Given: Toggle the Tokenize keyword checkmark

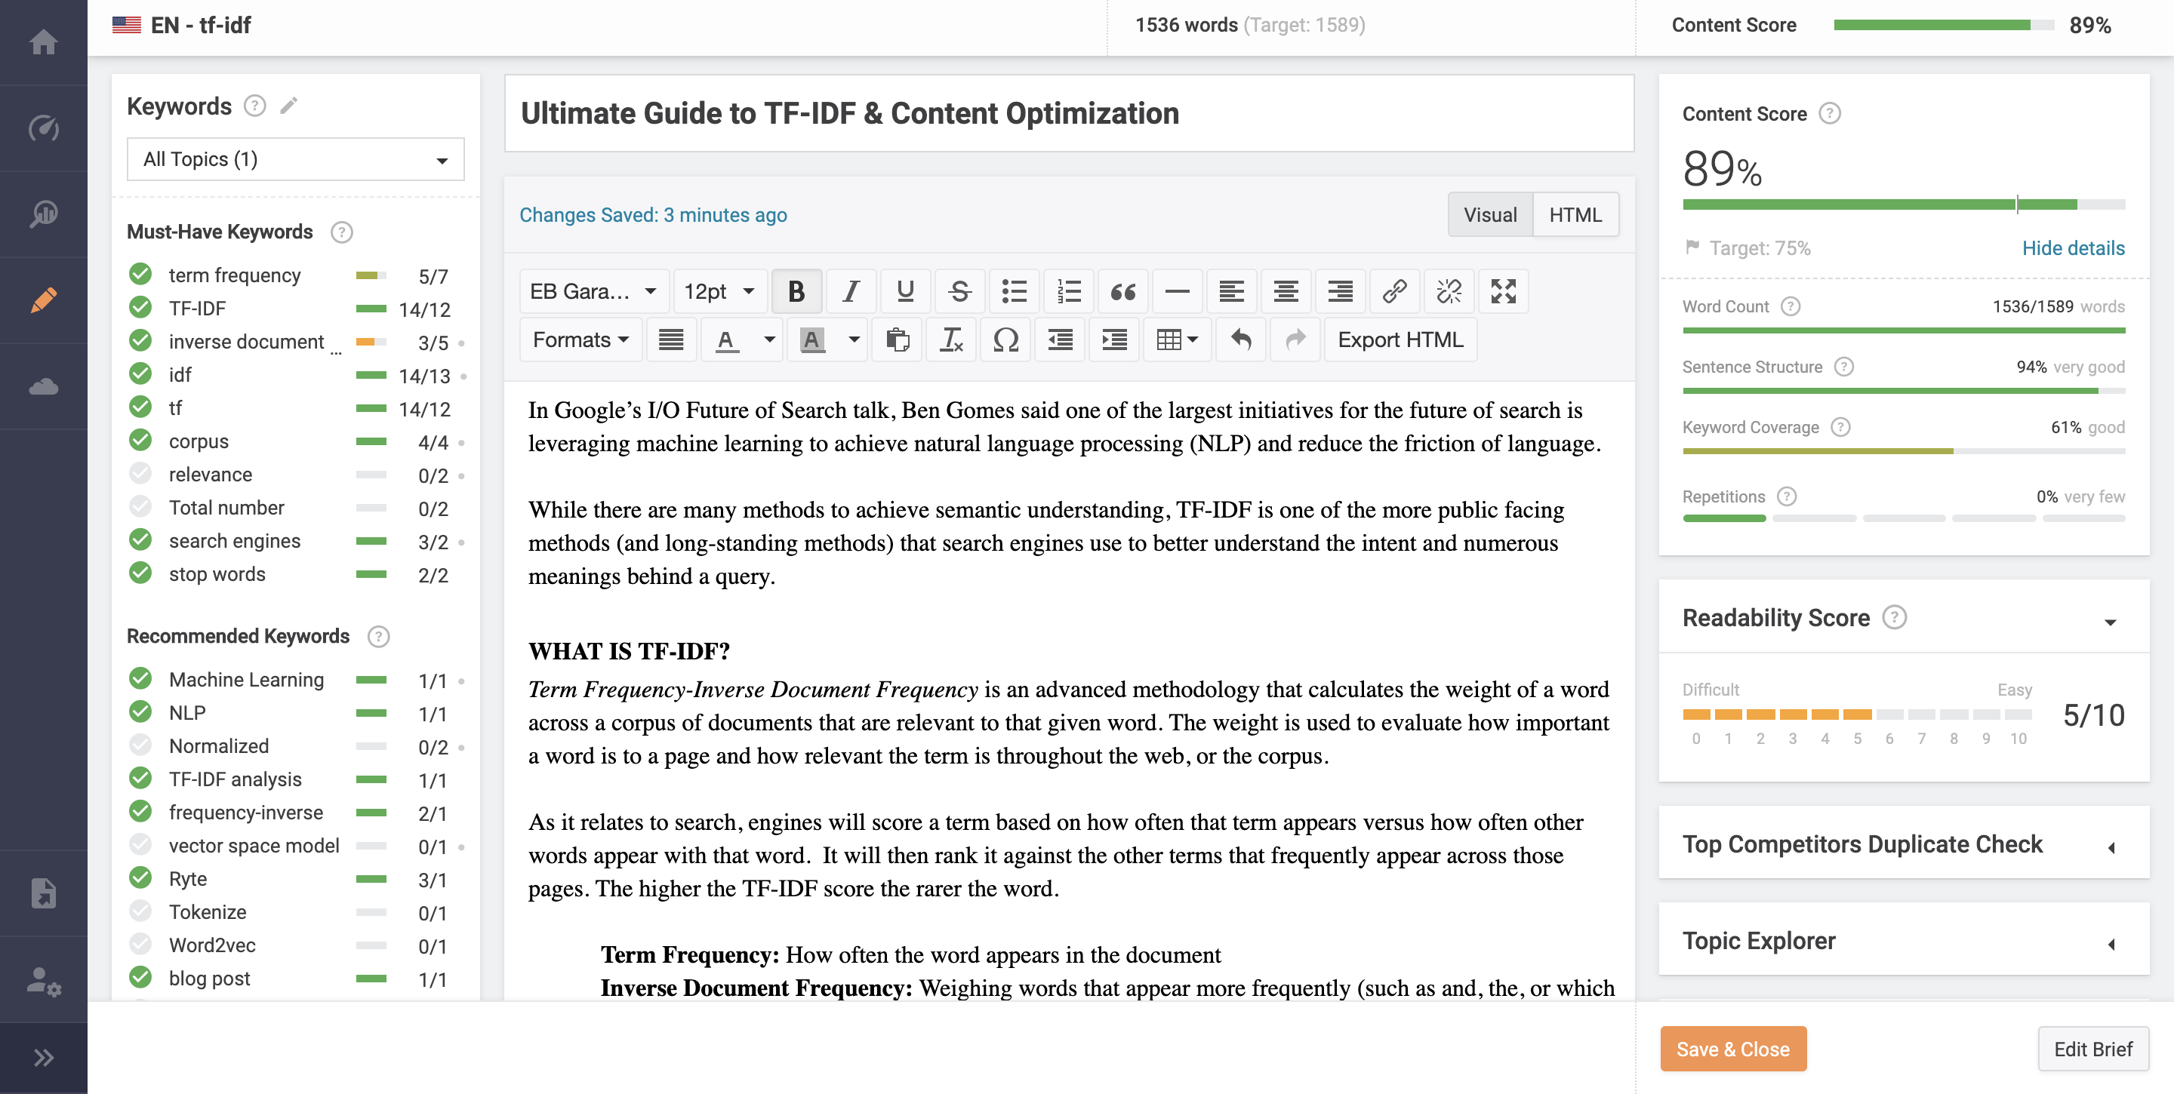Looking at the screenshot, I should pos(140,912).
